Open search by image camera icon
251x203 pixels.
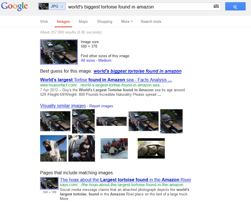[x=216, y=6]
